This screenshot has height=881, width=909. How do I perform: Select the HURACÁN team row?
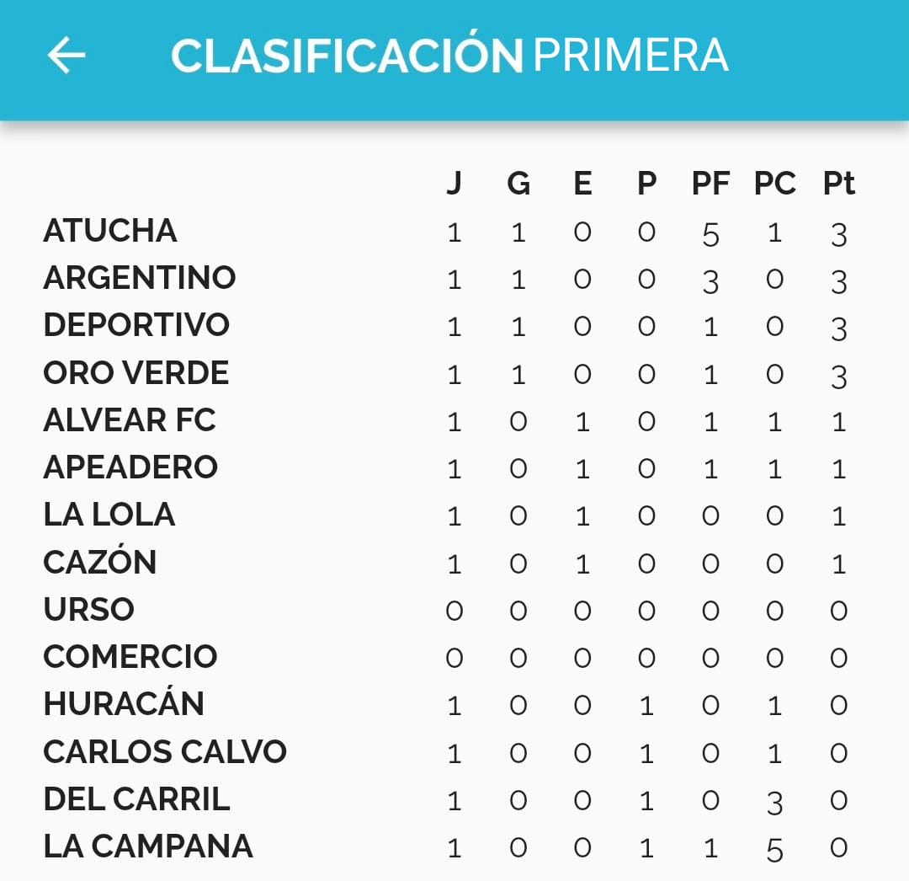pos(124,704)
